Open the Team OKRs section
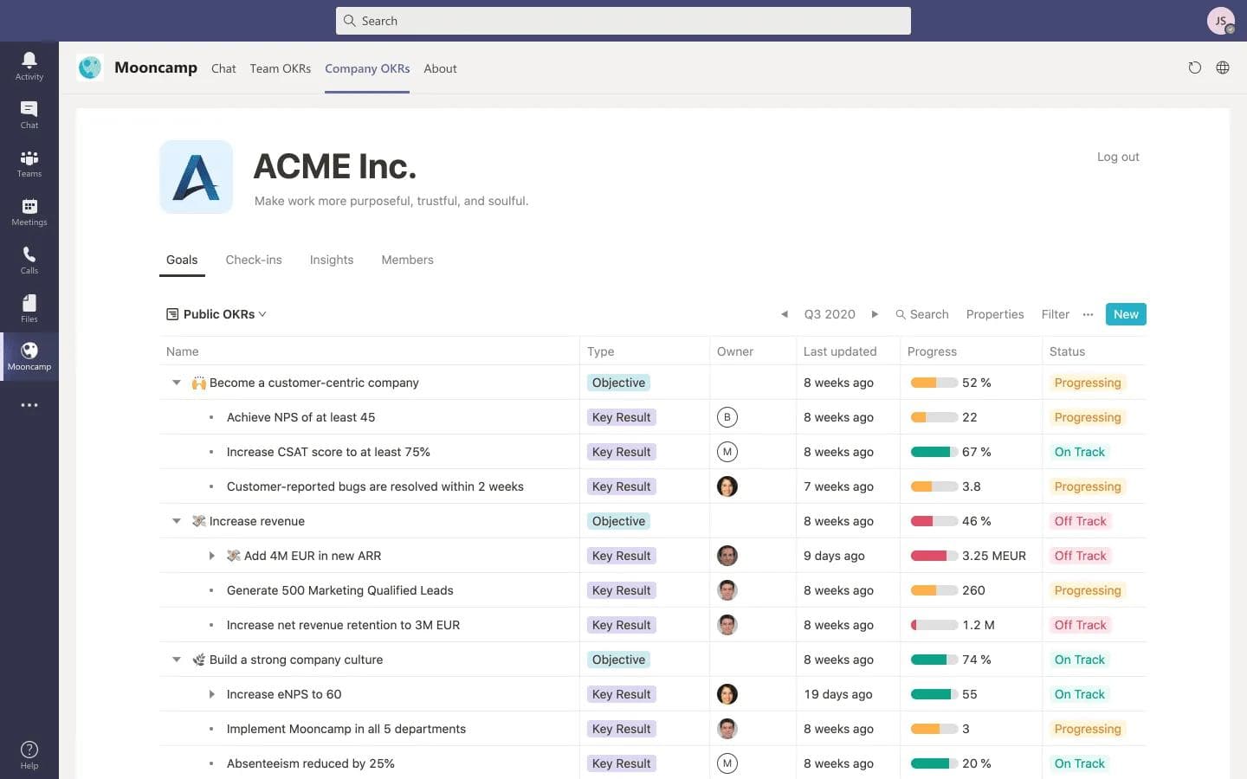The image size is (1247, 779). pyautogui.click(x=280, y=68)
